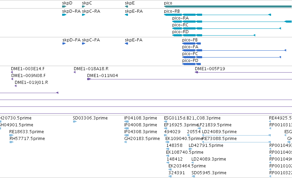Click the skpD gene label

(x=67, y=3)
